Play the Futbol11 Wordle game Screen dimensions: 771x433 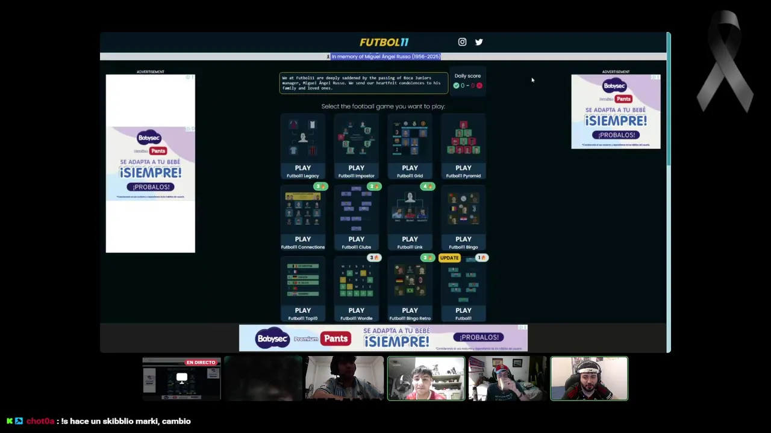click(x=356, y=289)
